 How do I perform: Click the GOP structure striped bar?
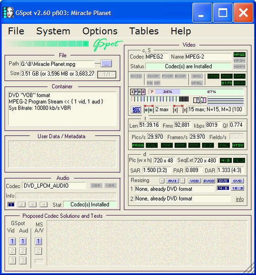[160, 99]
